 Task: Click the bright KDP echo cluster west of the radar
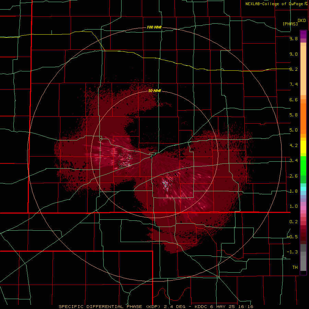[x=124, y=160]
